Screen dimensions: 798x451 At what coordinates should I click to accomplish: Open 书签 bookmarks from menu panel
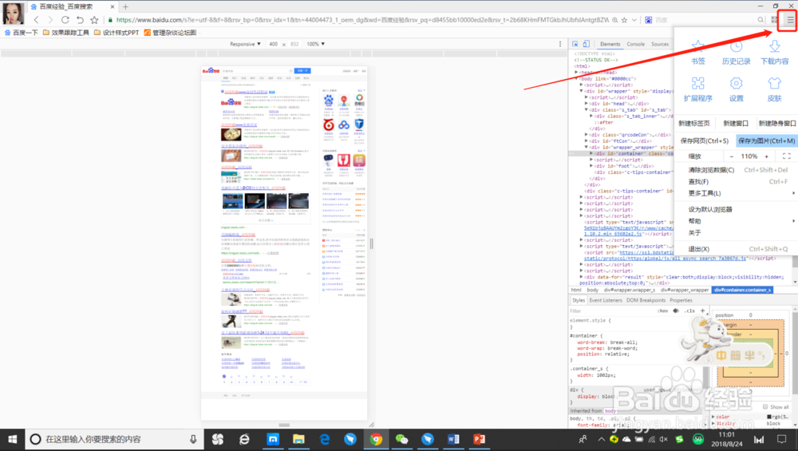pyautogui.click(x=697, y=53)
